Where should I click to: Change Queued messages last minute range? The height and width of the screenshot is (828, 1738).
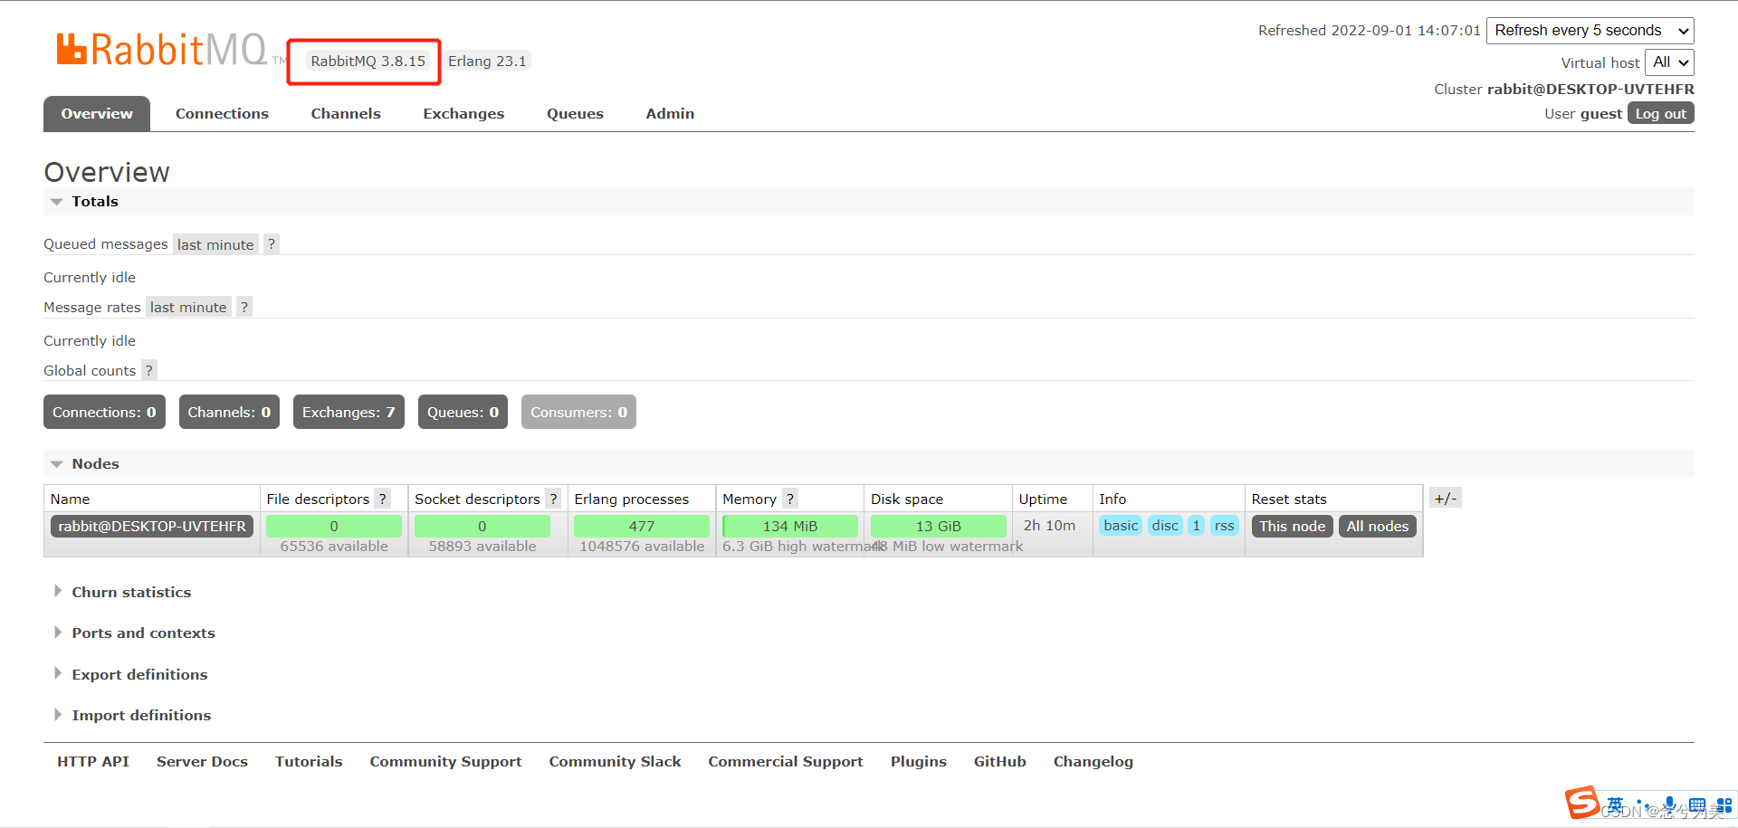coord(215,244)
